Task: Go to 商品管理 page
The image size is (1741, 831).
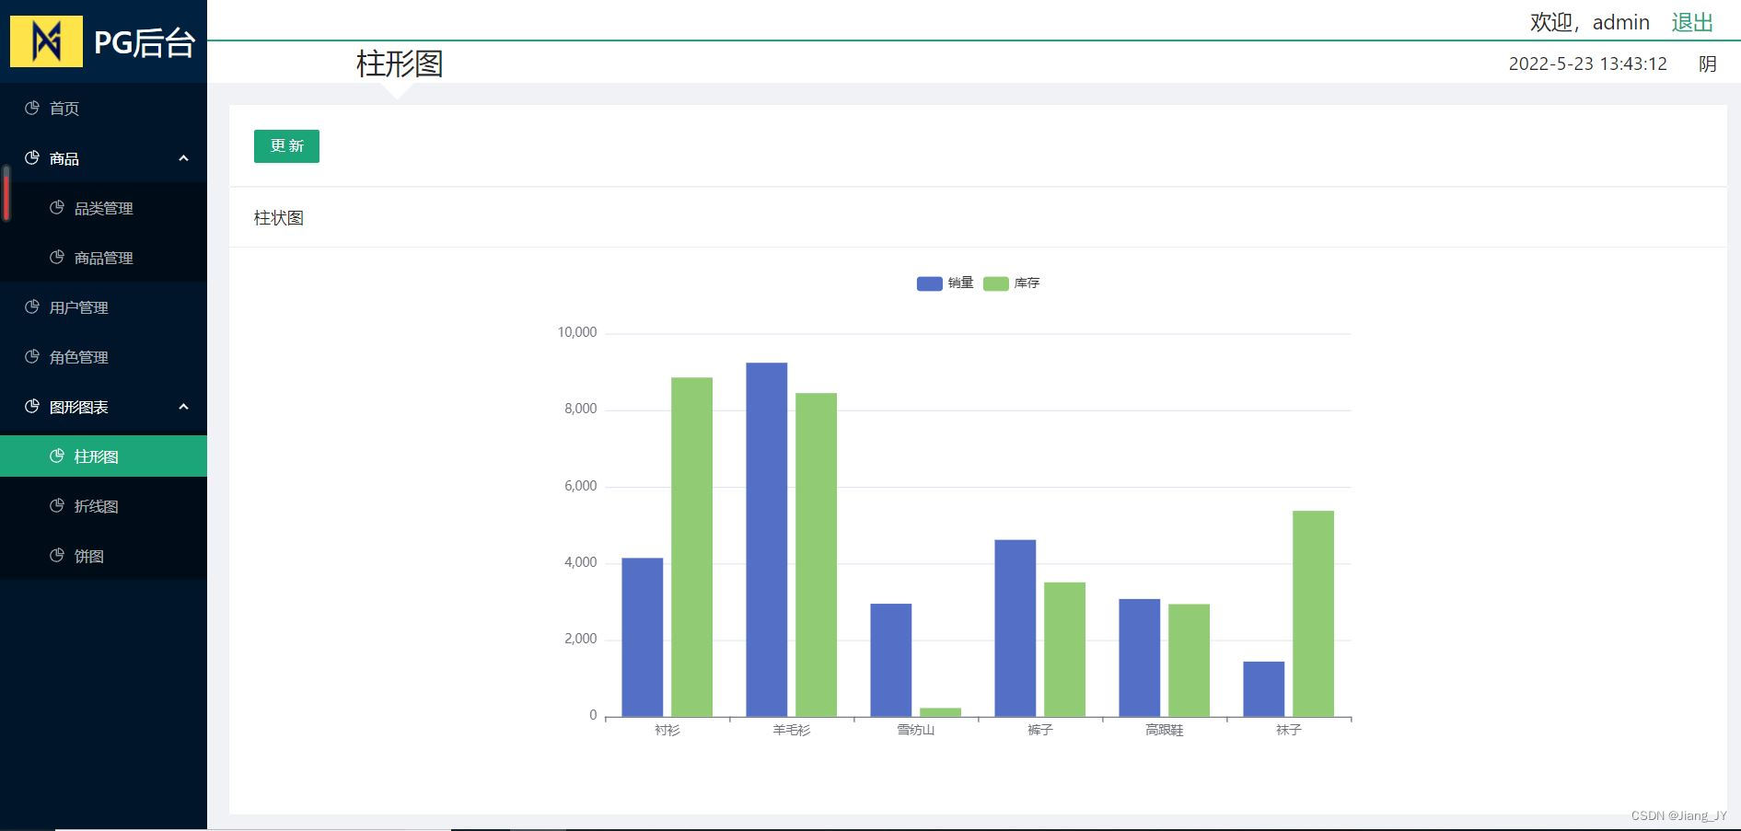Action: point(103,258)
